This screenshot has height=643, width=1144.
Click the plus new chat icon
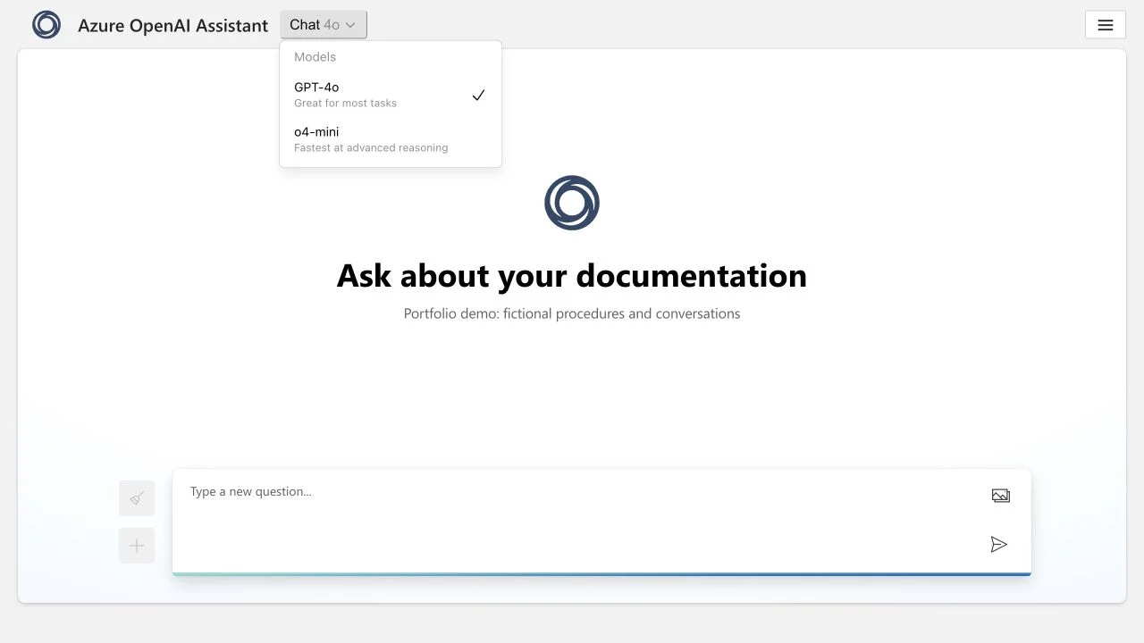pos(137,546)
